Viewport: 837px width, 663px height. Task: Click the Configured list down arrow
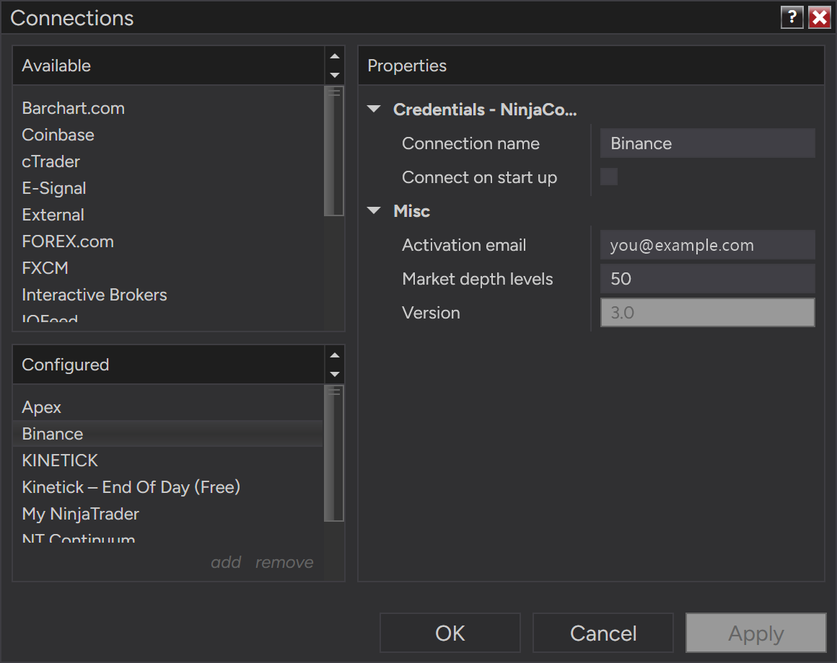click(x=335, y=374)
